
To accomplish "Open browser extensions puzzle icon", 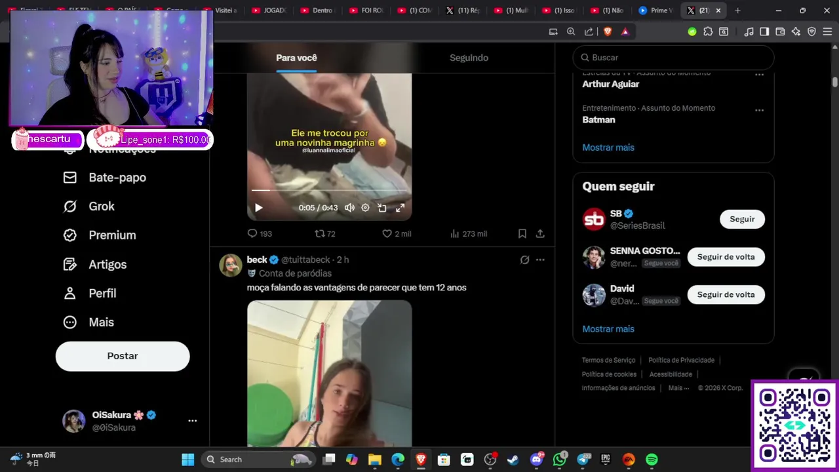I will click(x=708, y=31).
